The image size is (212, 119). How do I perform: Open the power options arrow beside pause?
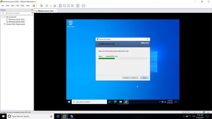pyautogui.click(x=36, y=6)
